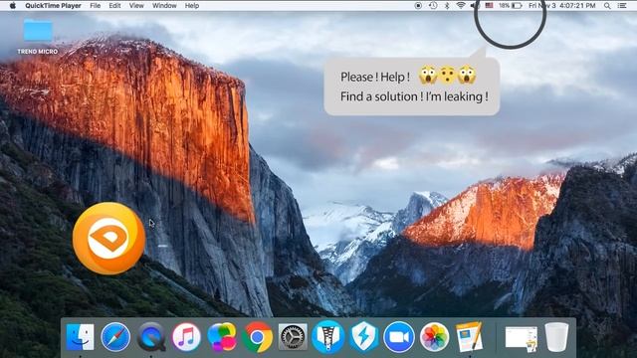Open the Wi-Fi status menu

point(460,6)
